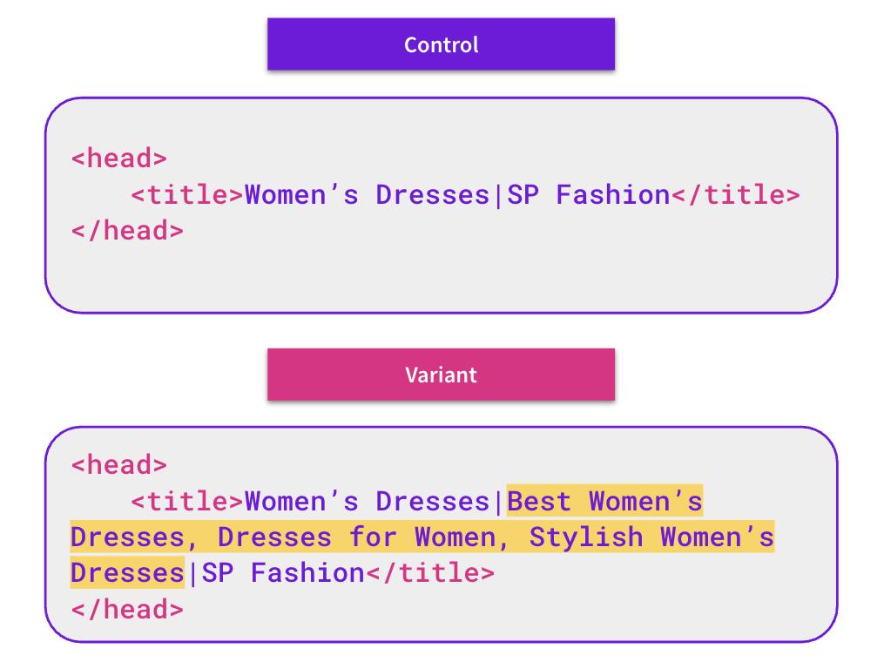Click the closing title tag in Variant code
Image resolution: width=884 pixels, height=662 pixels.
click(x=429, y=573)
